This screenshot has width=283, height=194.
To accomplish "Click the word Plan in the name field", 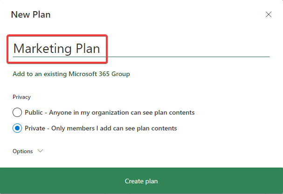I will [87, 48].
